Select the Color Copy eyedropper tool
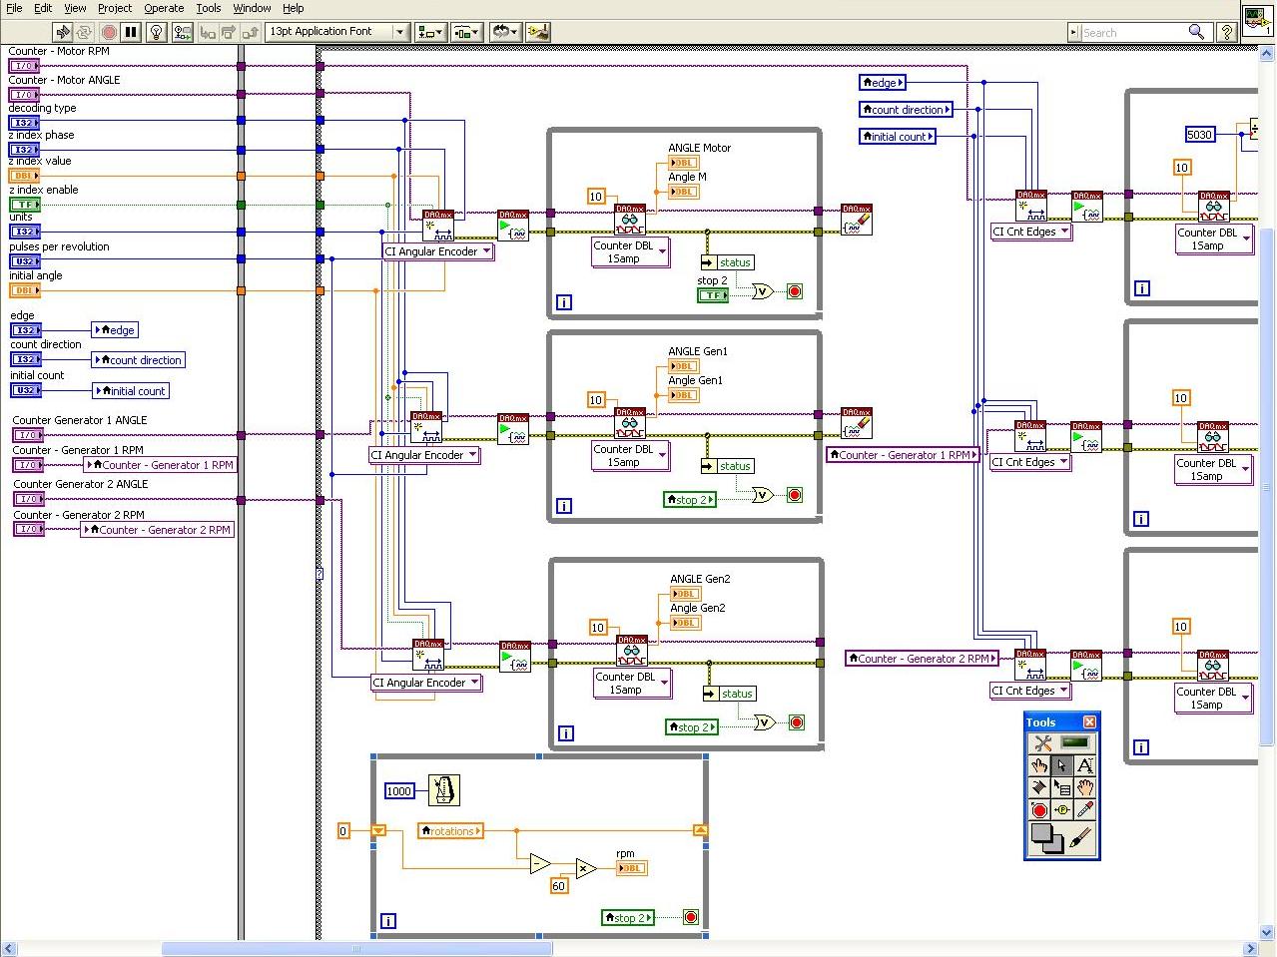This screenshot has width=1277, height=957. 1085,810
